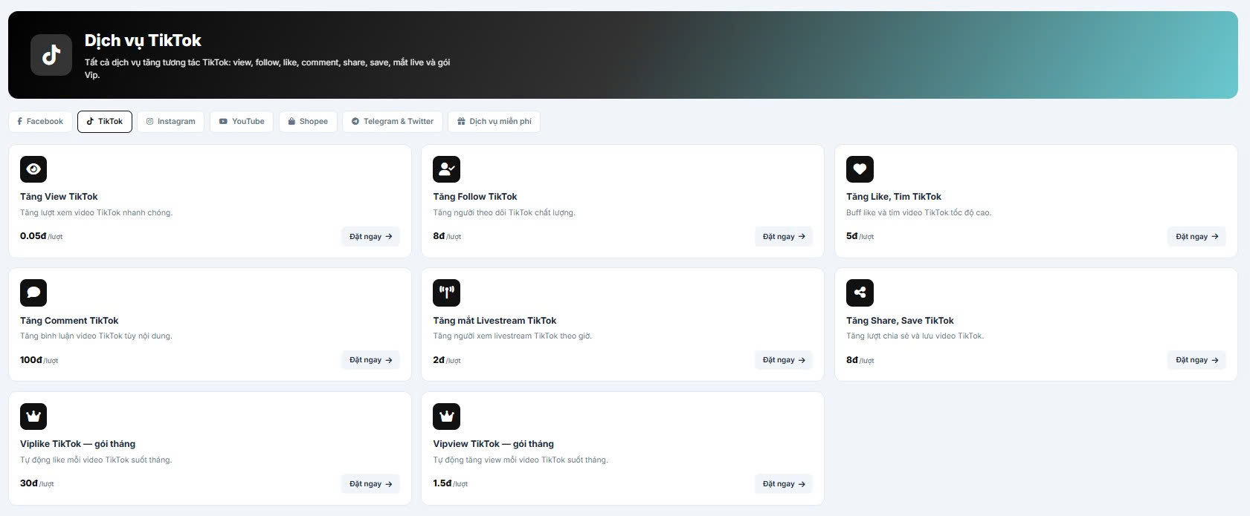Viewport: 1250px width, 516px height.
Task: Click the 5đ price on Tăng Like card
Action: pos(852,236)
